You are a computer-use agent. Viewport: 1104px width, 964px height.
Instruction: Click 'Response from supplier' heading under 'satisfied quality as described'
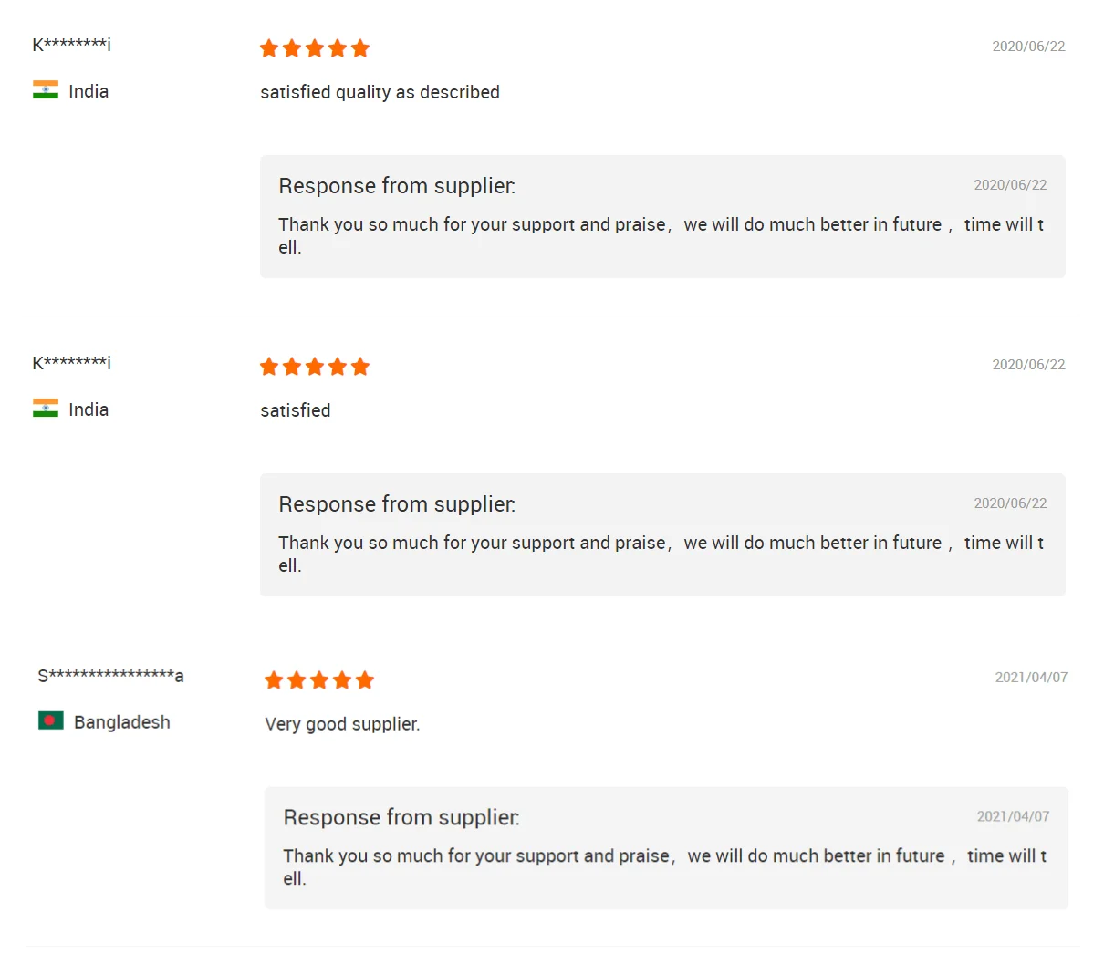[x=397, y=186]
